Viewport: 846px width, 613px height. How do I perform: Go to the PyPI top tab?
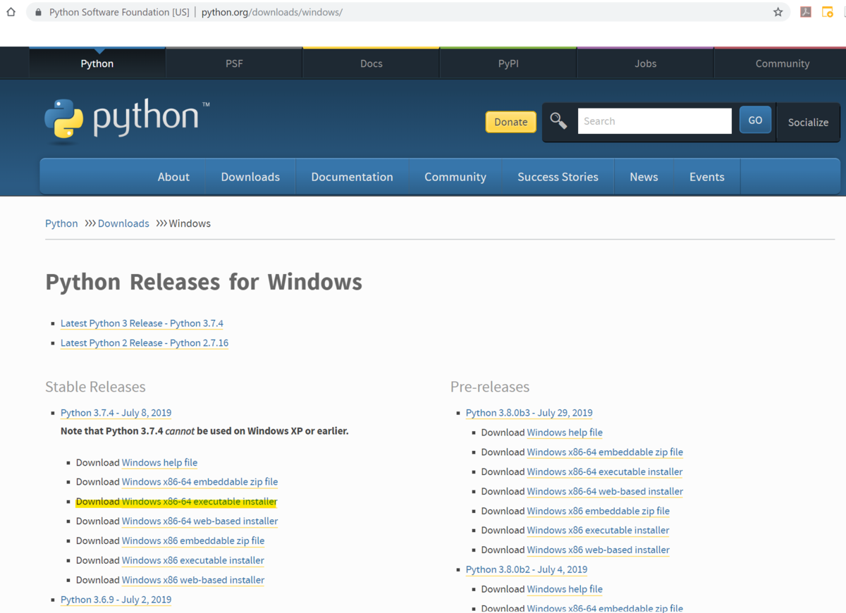click(508, 63)
